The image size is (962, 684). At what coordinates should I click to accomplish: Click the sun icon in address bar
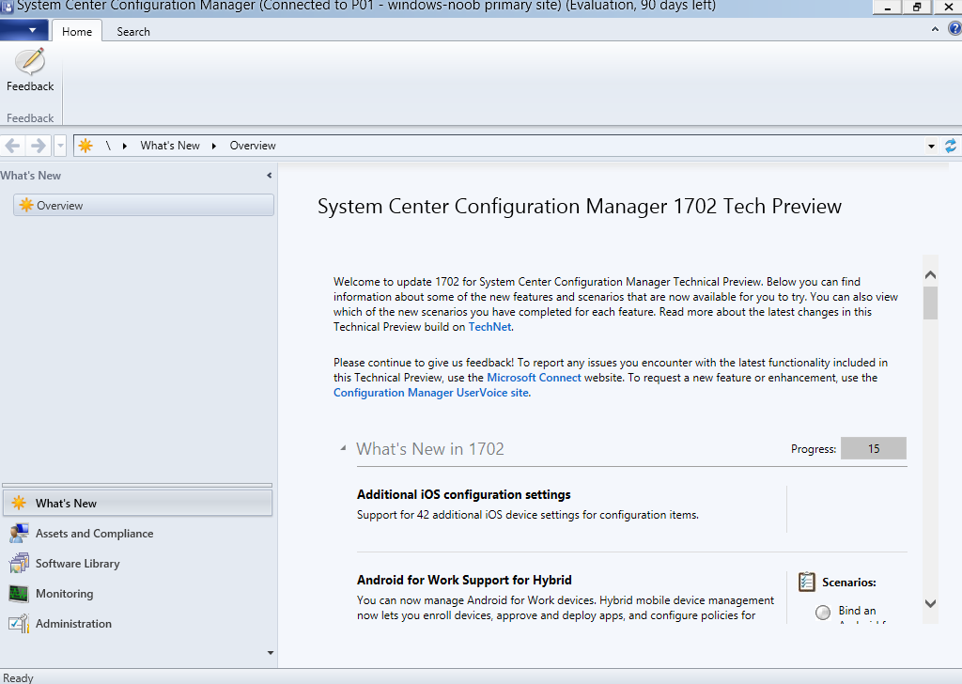[85, 146]
